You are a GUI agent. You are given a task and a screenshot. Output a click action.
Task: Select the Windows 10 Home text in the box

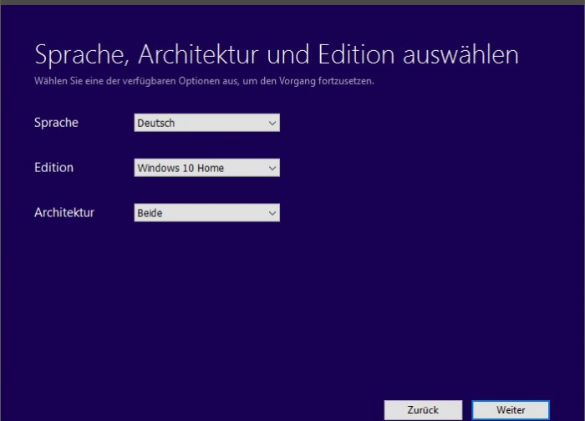coord(180,168)
